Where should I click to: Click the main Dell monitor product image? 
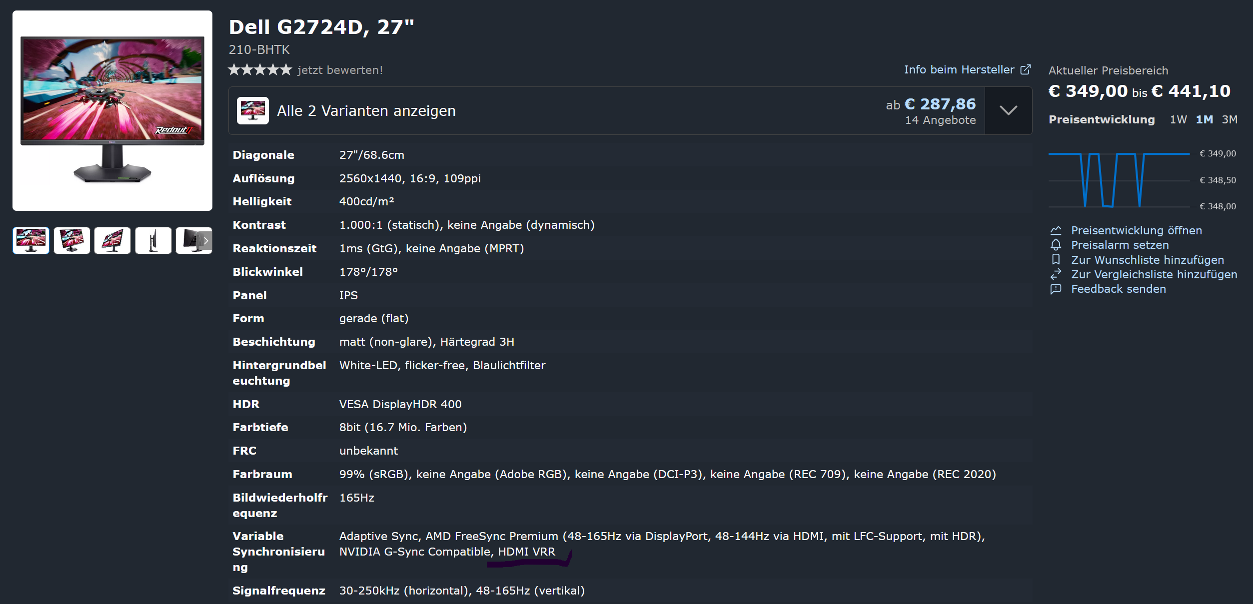pyautogui.click(x=112, y=110)
